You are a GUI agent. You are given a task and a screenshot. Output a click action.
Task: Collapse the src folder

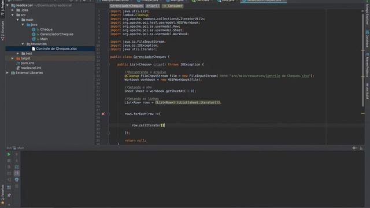coord(13,15)
